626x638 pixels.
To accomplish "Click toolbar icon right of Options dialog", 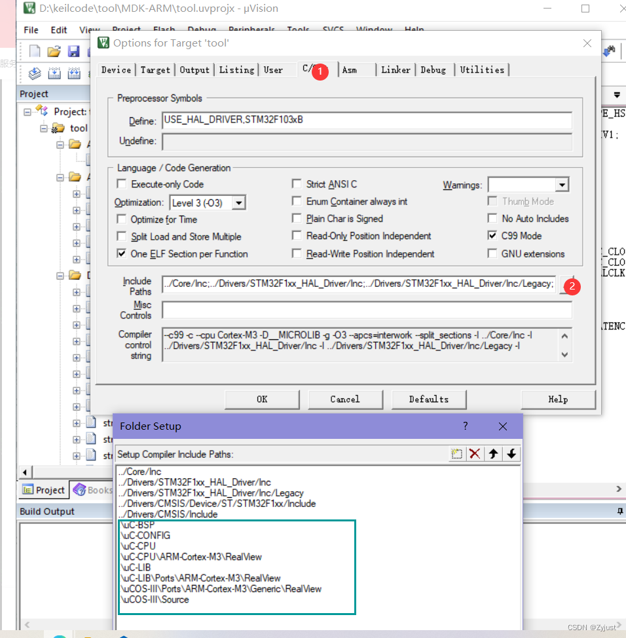I will 610,51.
